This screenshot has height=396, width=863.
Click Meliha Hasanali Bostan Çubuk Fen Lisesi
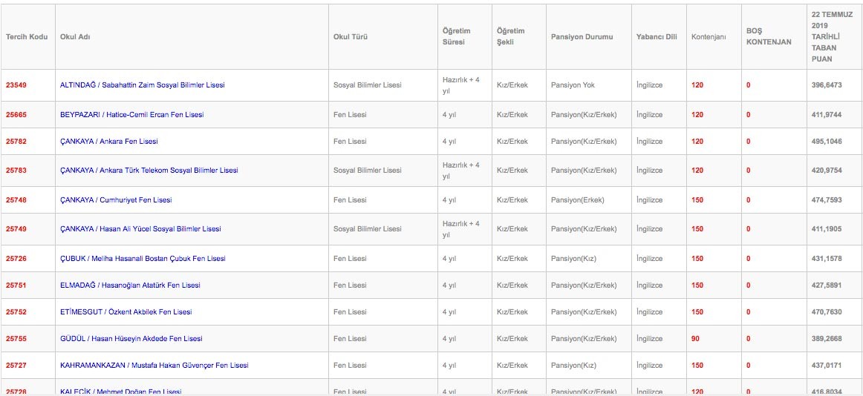point(143,259)
